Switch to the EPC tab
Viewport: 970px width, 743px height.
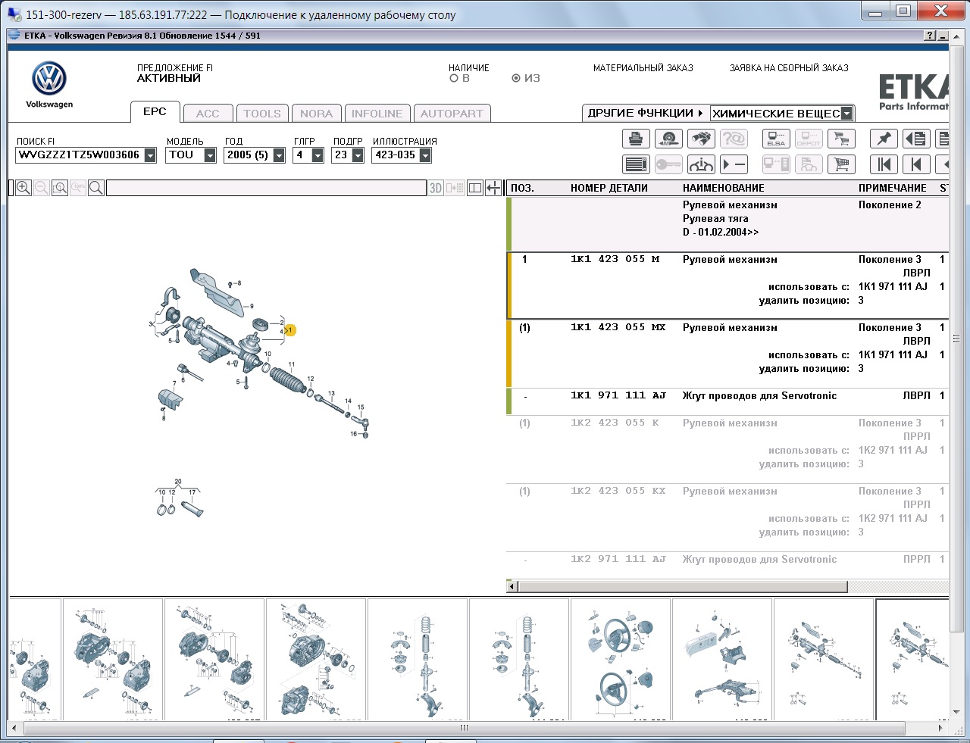155,111
